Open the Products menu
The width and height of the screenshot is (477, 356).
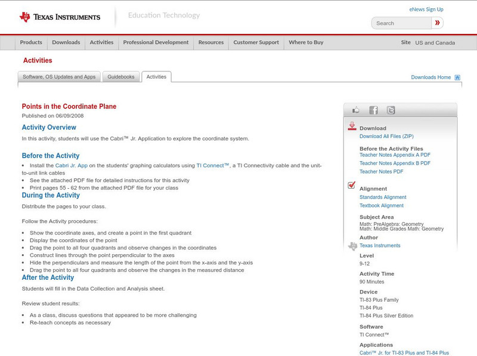(x=31, y=42)
